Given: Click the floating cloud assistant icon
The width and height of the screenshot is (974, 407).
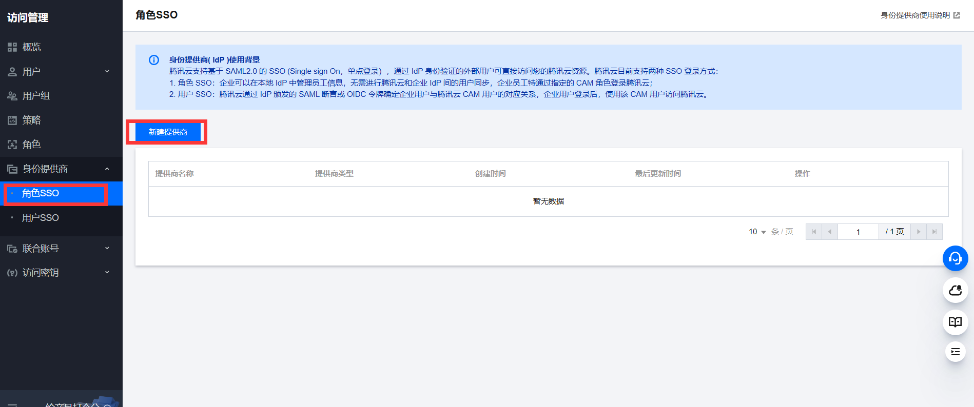Looking at the screenshot, I should 955,291.
